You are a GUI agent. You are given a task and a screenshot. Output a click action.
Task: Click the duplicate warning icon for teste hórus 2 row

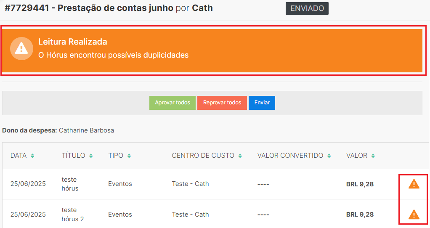click(x=414, y=214)
